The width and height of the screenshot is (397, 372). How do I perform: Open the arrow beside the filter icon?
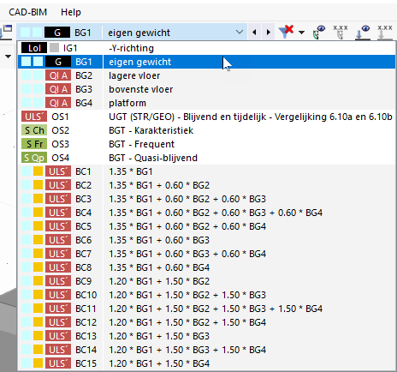click(301, 33)
